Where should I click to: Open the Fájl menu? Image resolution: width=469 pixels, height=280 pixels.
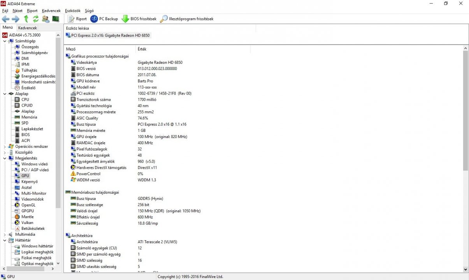pyautogui.click(x=5, y=10)
